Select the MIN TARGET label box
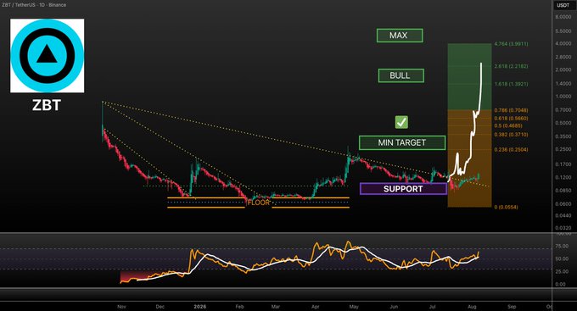This screenshot has width=577, height=311. click(402, 142)
